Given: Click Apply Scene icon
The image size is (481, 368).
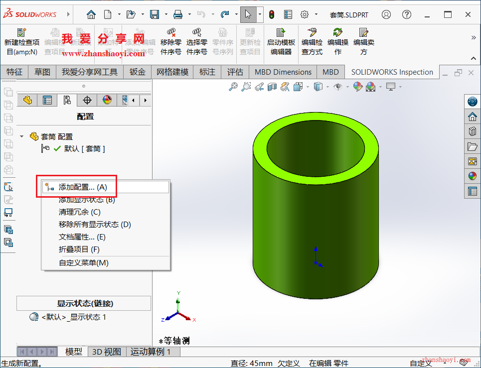Looking at the screenshot, I should click(370, 87).
